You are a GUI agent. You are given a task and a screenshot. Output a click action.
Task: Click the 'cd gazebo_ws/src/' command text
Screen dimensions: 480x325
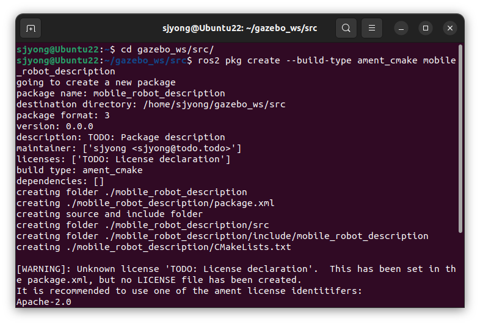coord(167,49)
